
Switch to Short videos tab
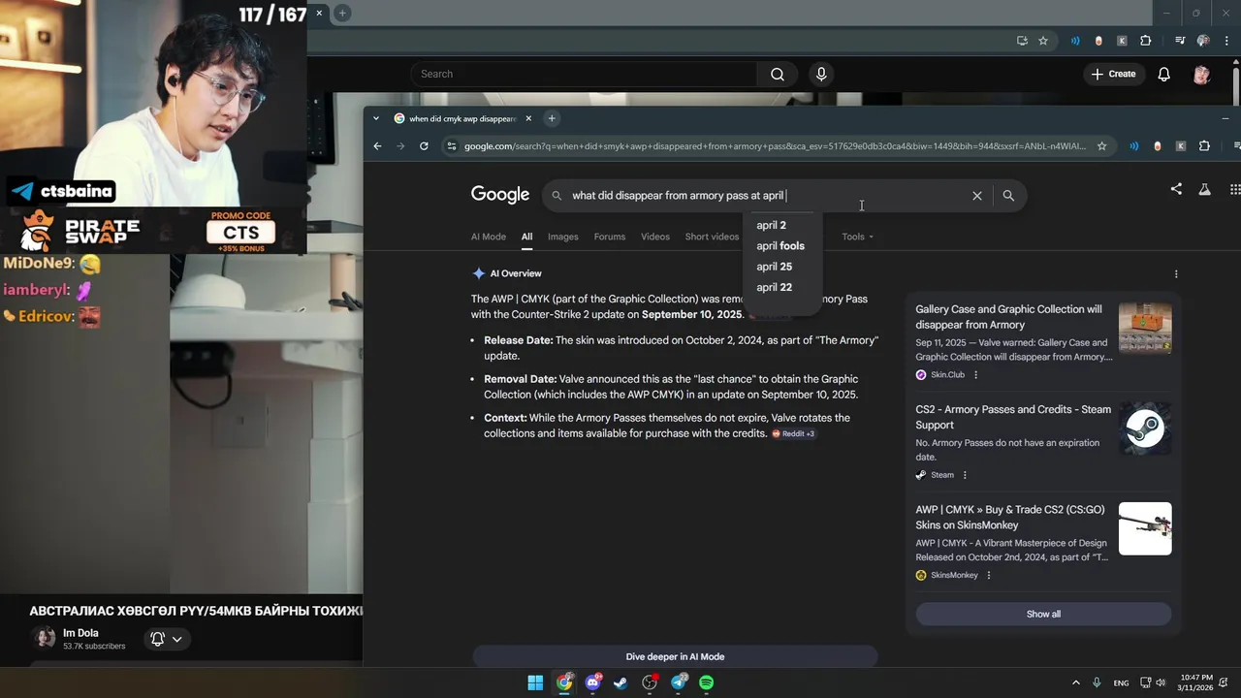tap(712, 237)
